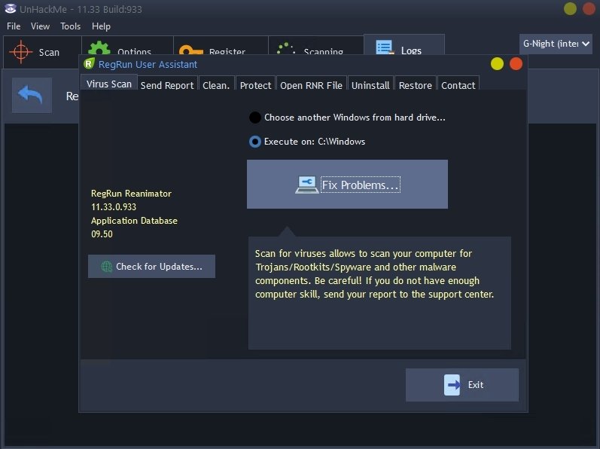Screen dimensions: 600x449
Task: Click the blue back arrow icon
Action: click(x=32, y=95)
